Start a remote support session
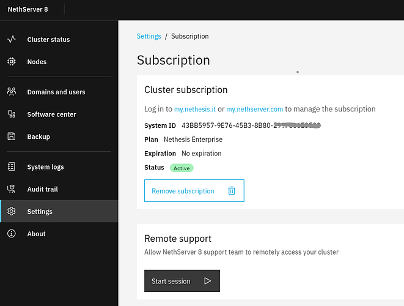The height and width of the screenshot is (306, 404). [182, 281]
